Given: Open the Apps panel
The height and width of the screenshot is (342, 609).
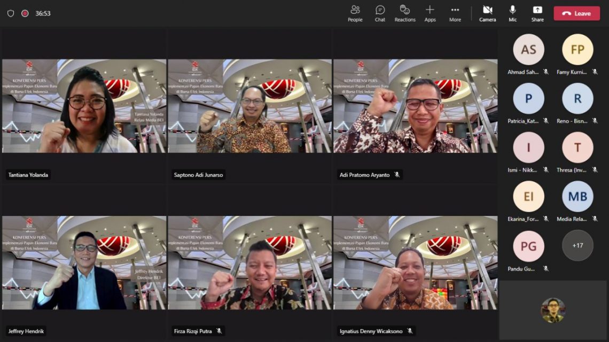Looking at the screenshot, I should pos(430,13).
